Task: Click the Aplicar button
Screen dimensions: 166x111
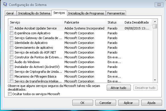Action: (129, 103)
